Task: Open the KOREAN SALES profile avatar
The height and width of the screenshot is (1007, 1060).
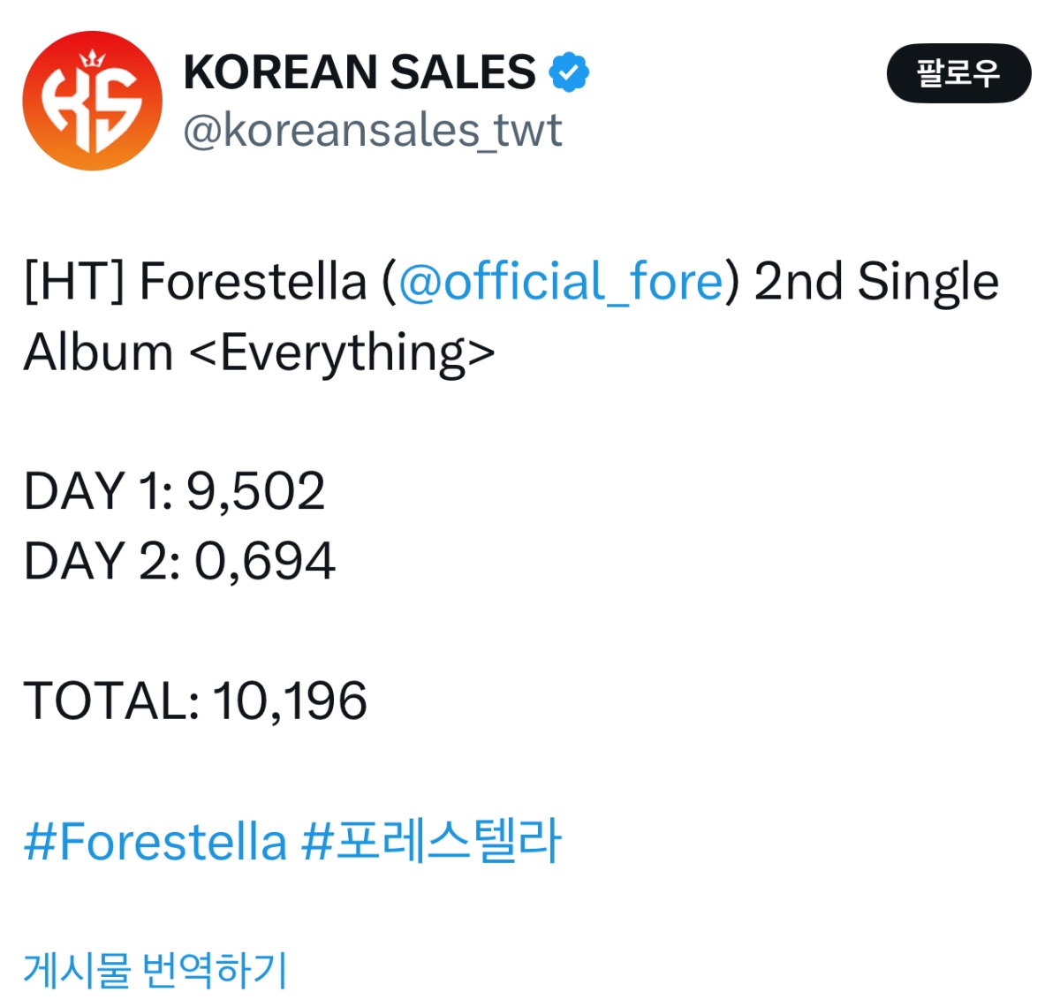Action: pos(92,101)
